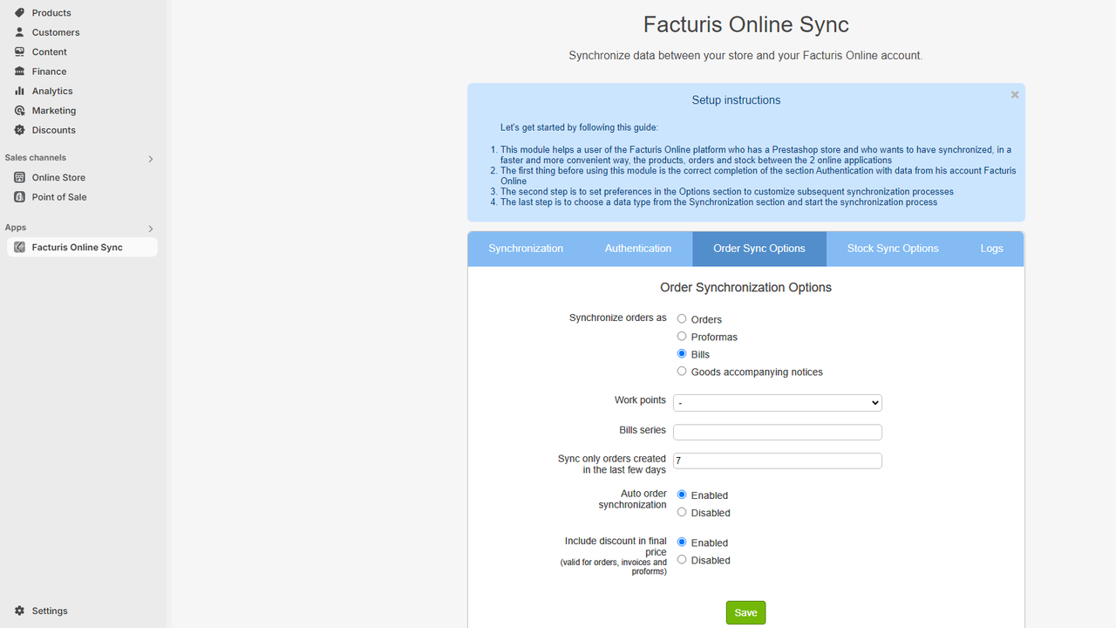This screenshot has height=628, width=1116.
Task: Select Goods accompanying notices radio option
Action: pyautogui.click(x=682, y=372)
